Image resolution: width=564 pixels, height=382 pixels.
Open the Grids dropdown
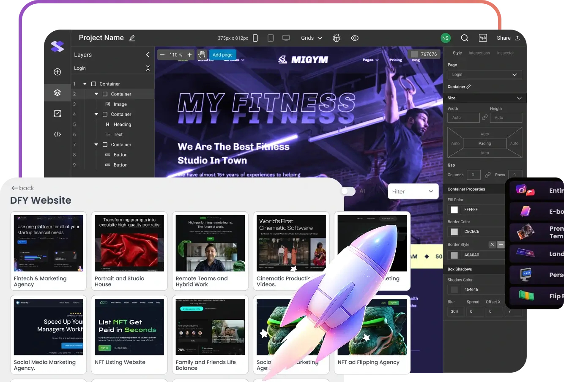[311, 38]
